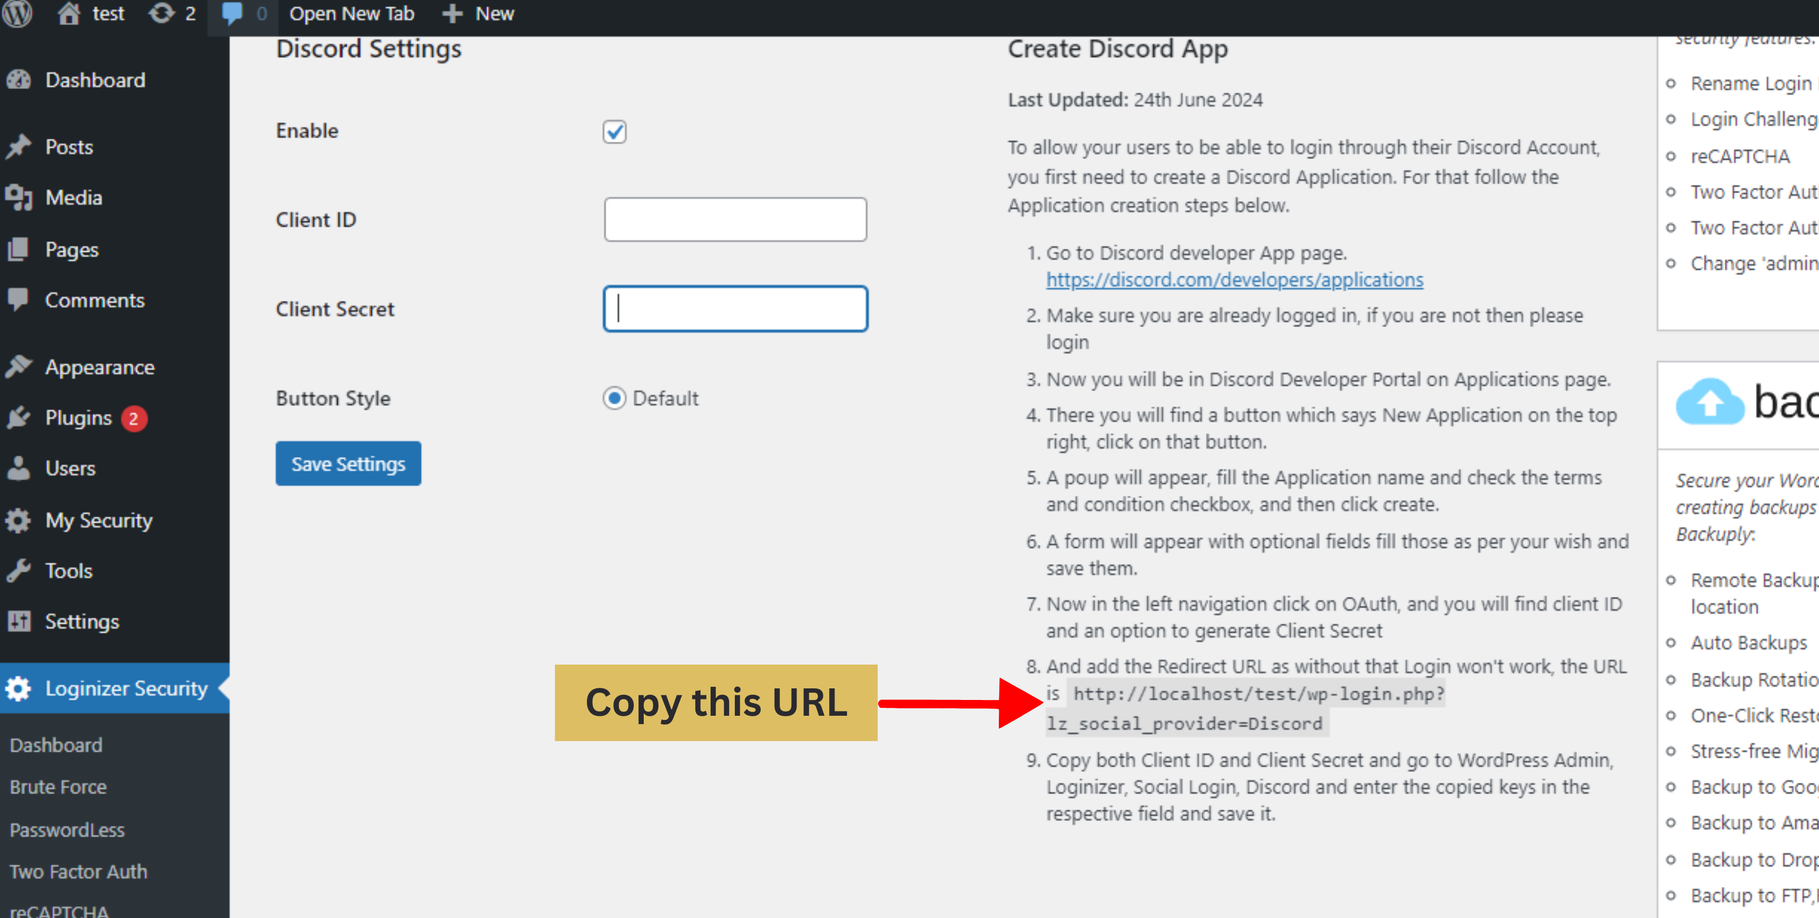This screenshot has height=918, width=1819.
Task: Open Loginizer Security menu
Action: [114, 688]
